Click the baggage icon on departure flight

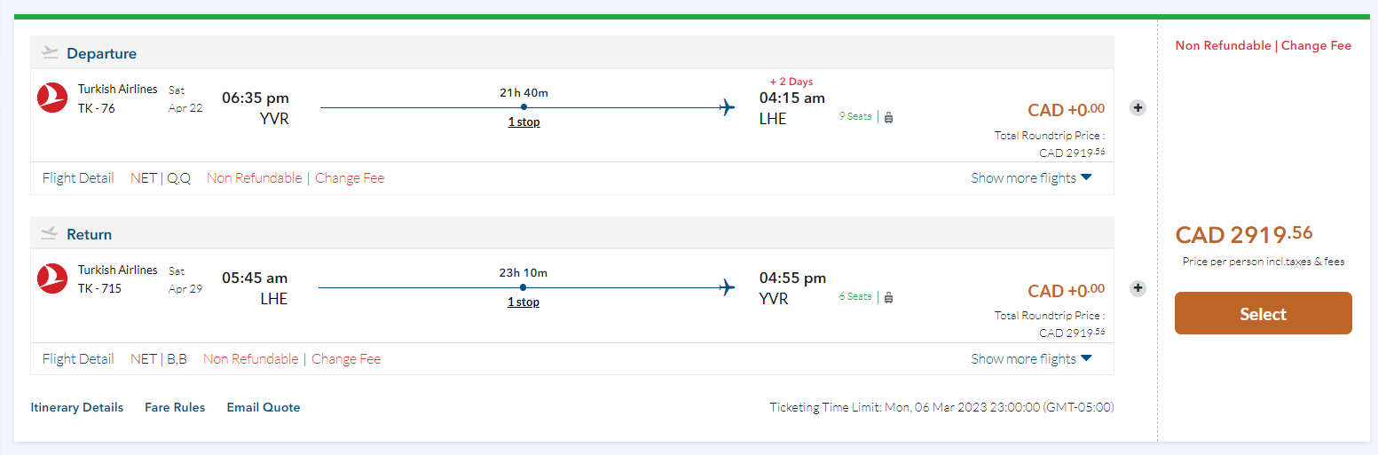888,117
